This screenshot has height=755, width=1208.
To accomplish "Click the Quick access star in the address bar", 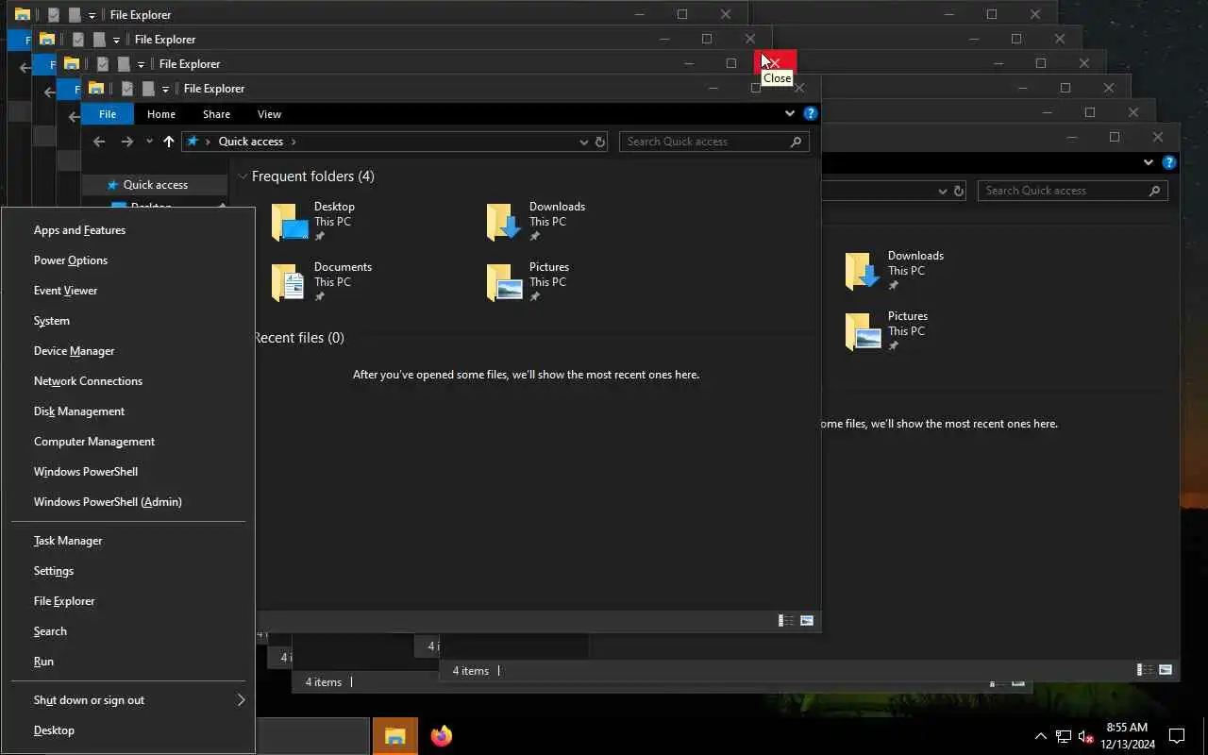I will [x=193, y=142].
